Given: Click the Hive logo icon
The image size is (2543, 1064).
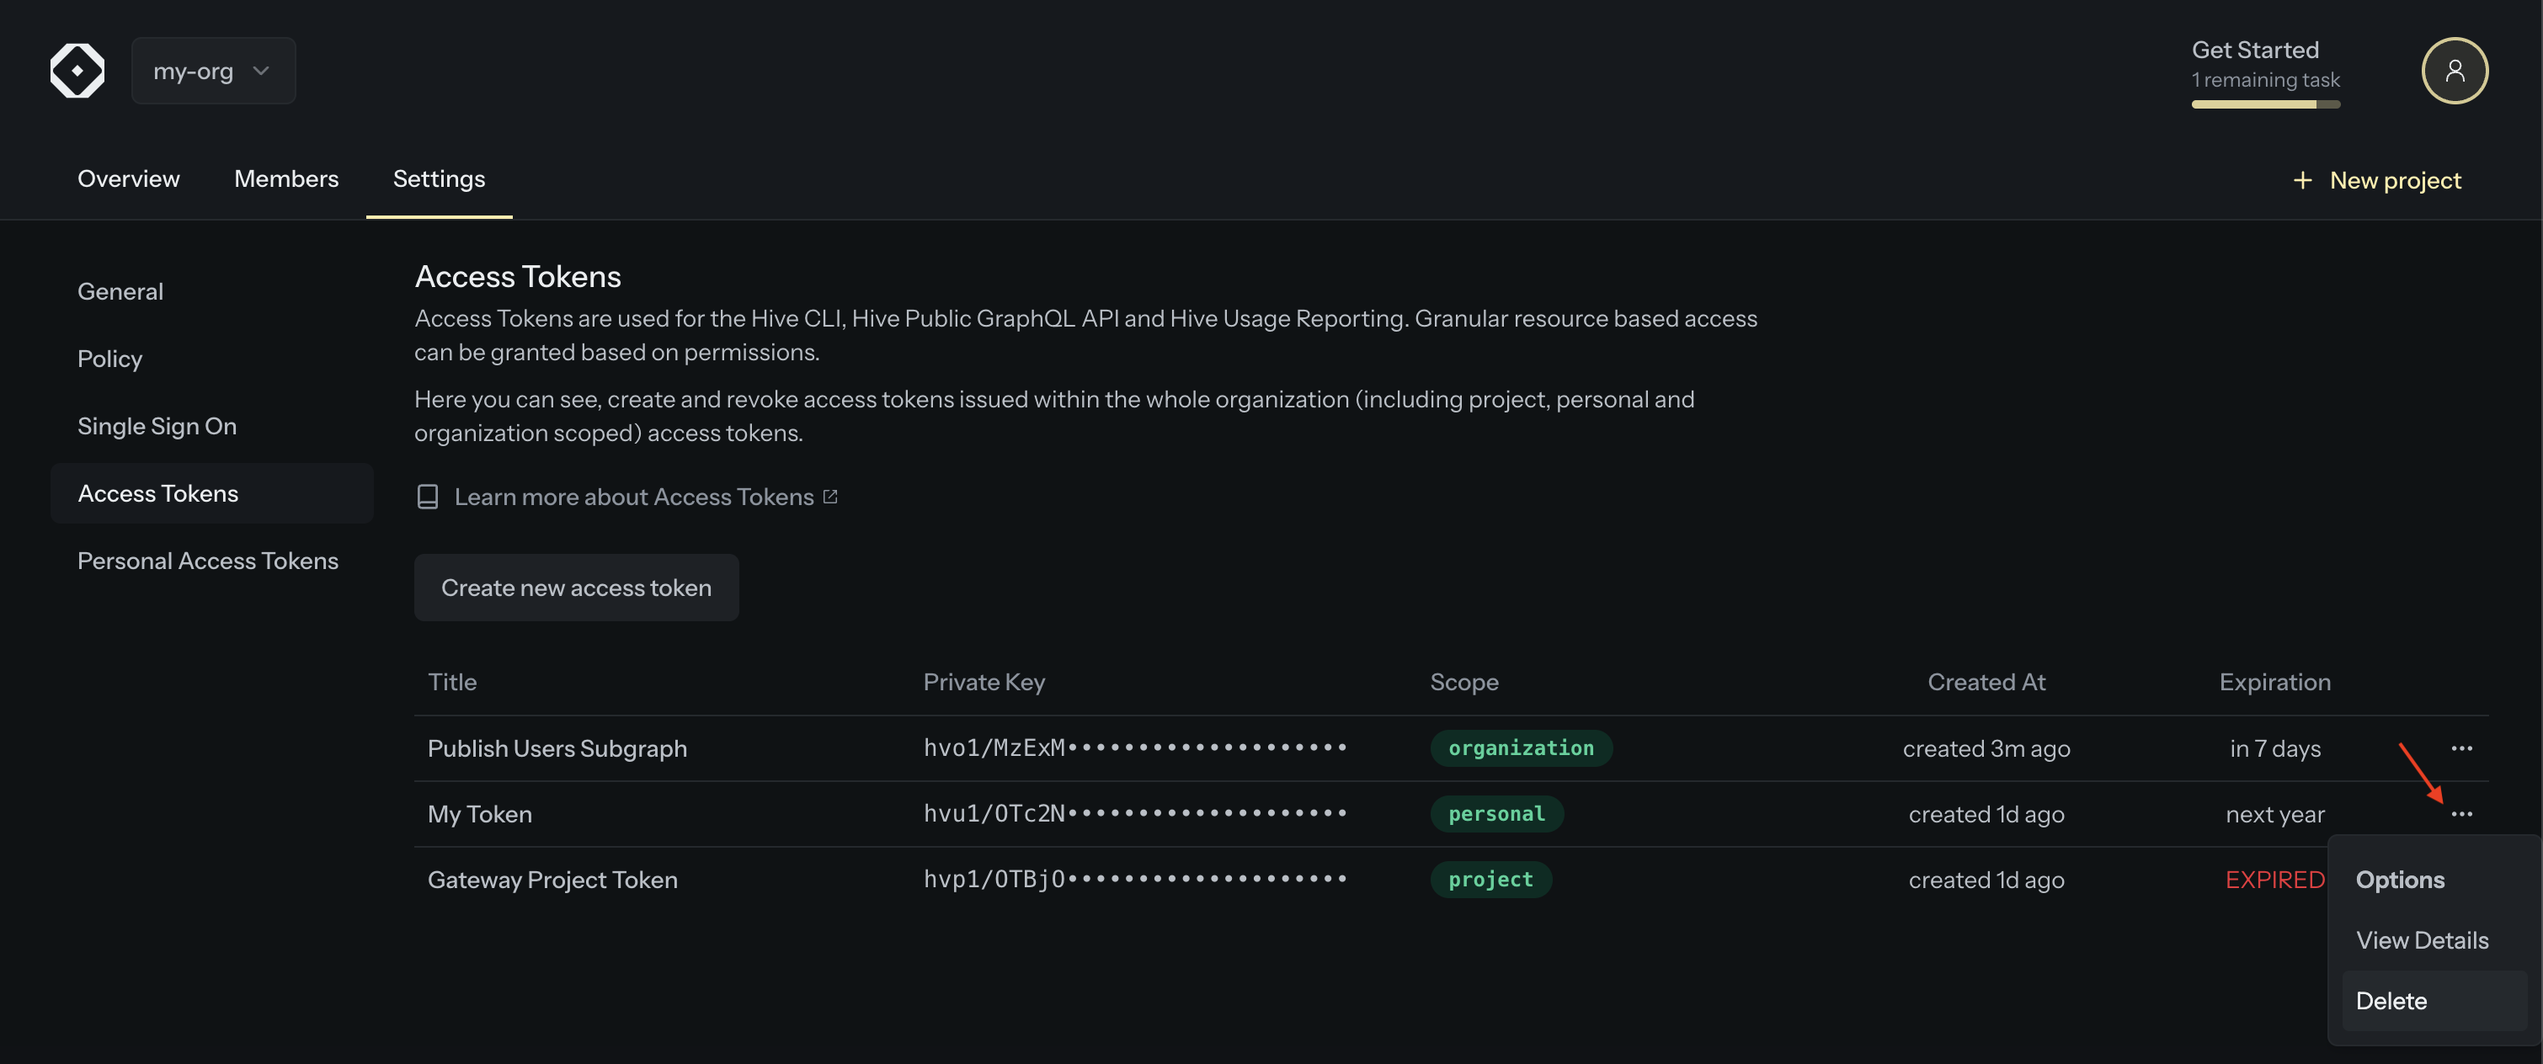Looking at the screenshot, I should (x=77, y=70).
